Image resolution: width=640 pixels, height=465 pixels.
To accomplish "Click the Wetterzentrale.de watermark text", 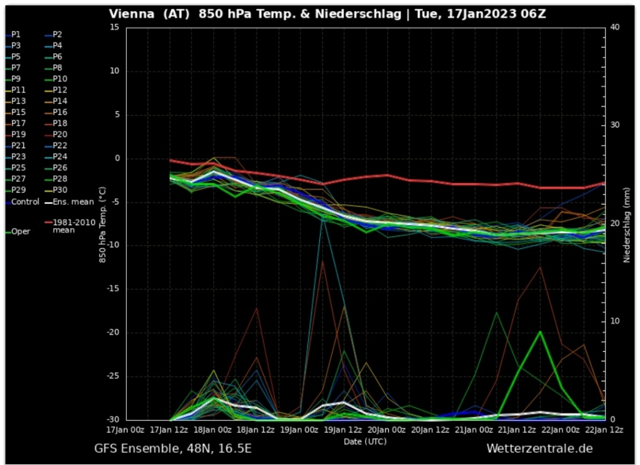I will tap(539, 448).
